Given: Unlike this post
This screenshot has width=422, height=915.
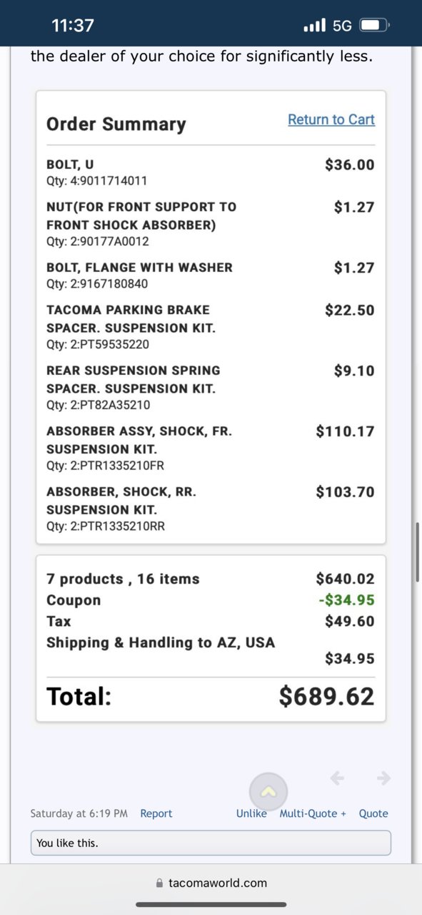Looking at the screenshot, I should coord(251,813).
